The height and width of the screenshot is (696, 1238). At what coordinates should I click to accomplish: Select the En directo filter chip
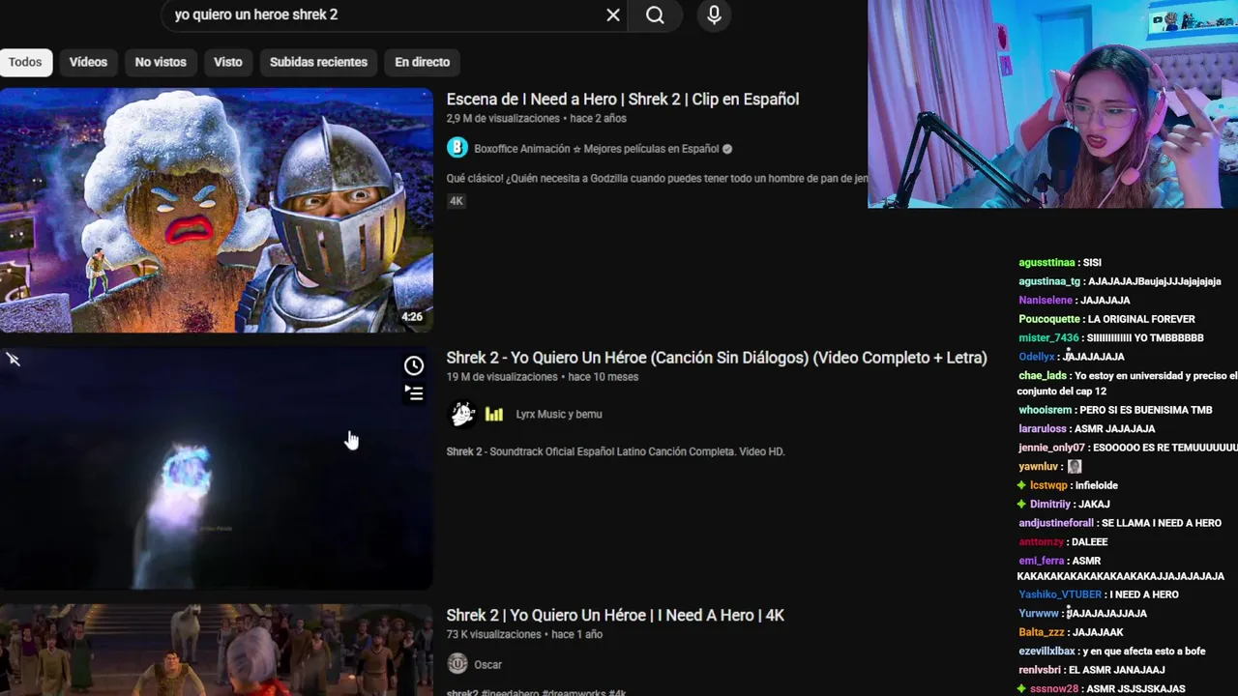pos(423,62)
